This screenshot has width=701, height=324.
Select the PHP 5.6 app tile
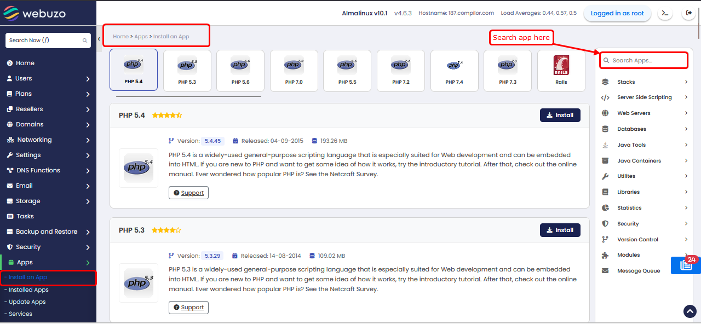240,70
